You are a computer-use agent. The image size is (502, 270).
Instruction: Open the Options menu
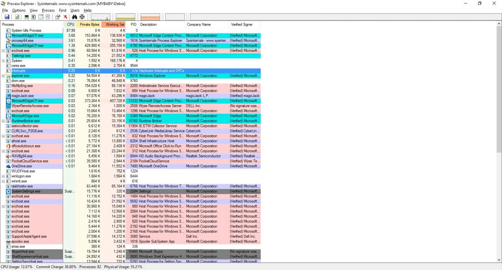(19, 10)
